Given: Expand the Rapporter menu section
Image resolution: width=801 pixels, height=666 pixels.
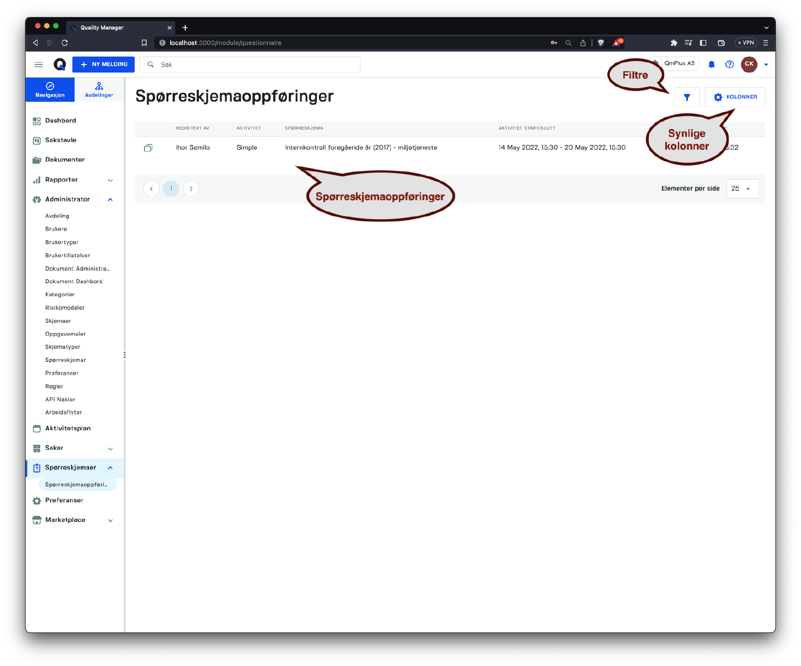Looking at the screenshot, I should (x=111, y=180).
